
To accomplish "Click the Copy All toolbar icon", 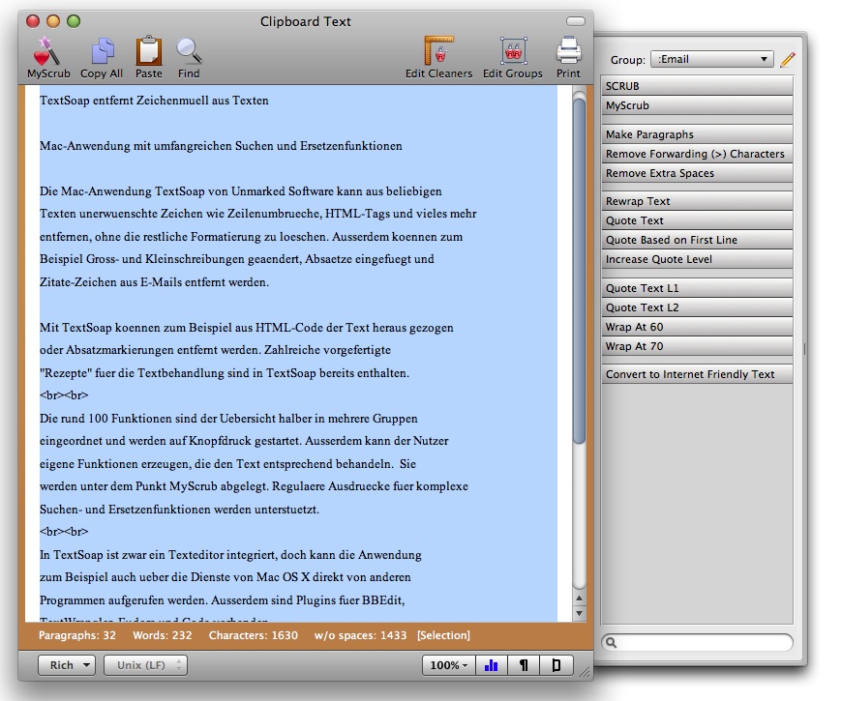I will tap(102, 51).
